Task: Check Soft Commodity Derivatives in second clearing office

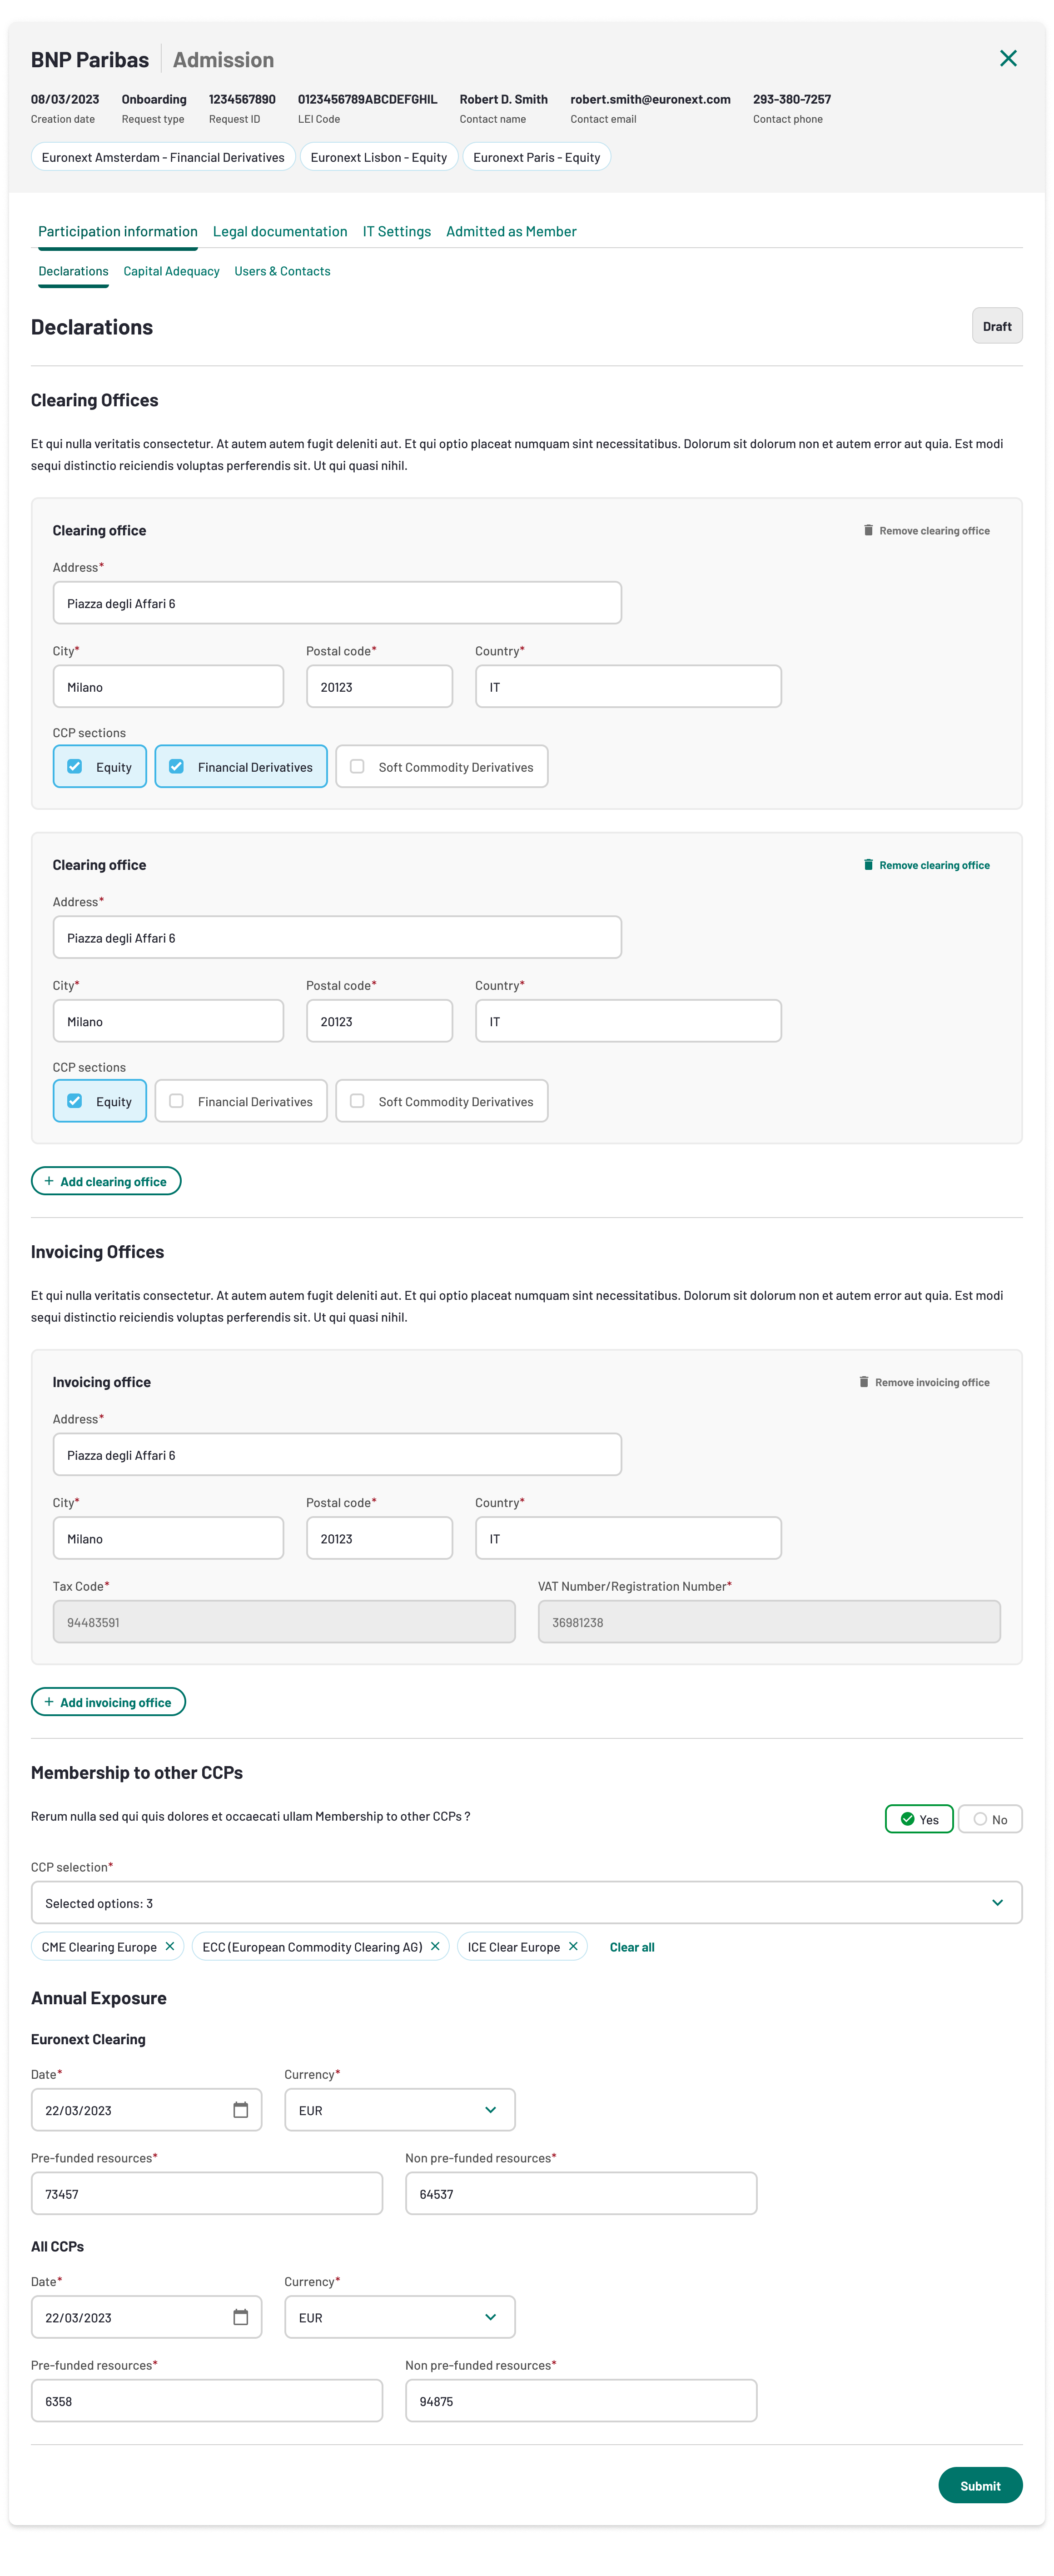Action: [357, 1101]
